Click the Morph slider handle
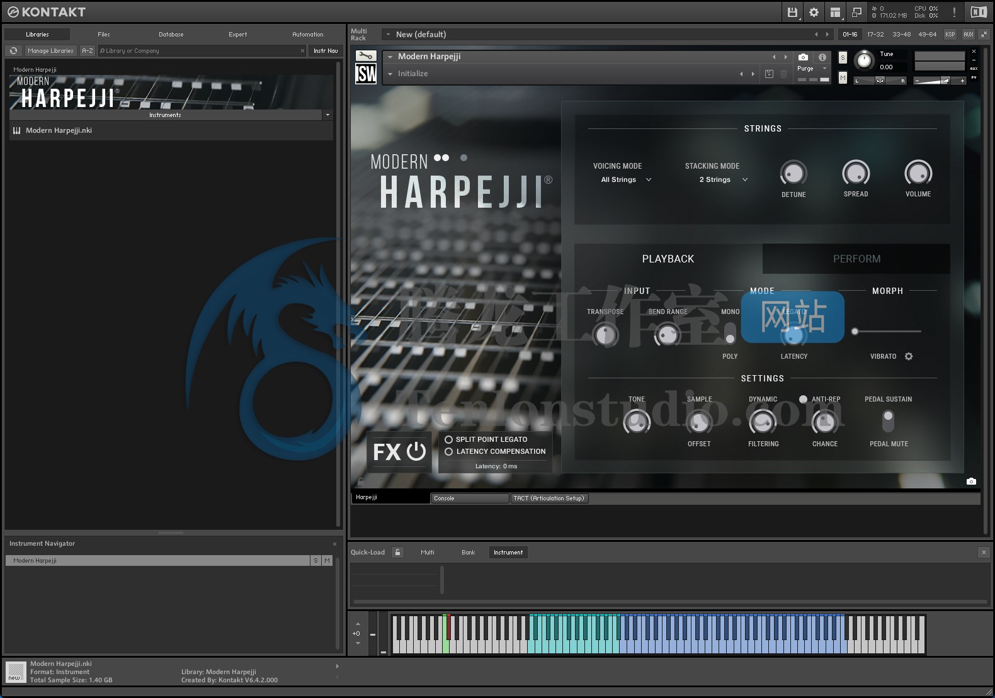Image resolution: width=995 pixels, height=698 pixels. tap(855, 331)
